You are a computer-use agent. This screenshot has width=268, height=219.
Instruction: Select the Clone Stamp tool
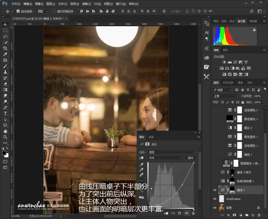[5, 72]
